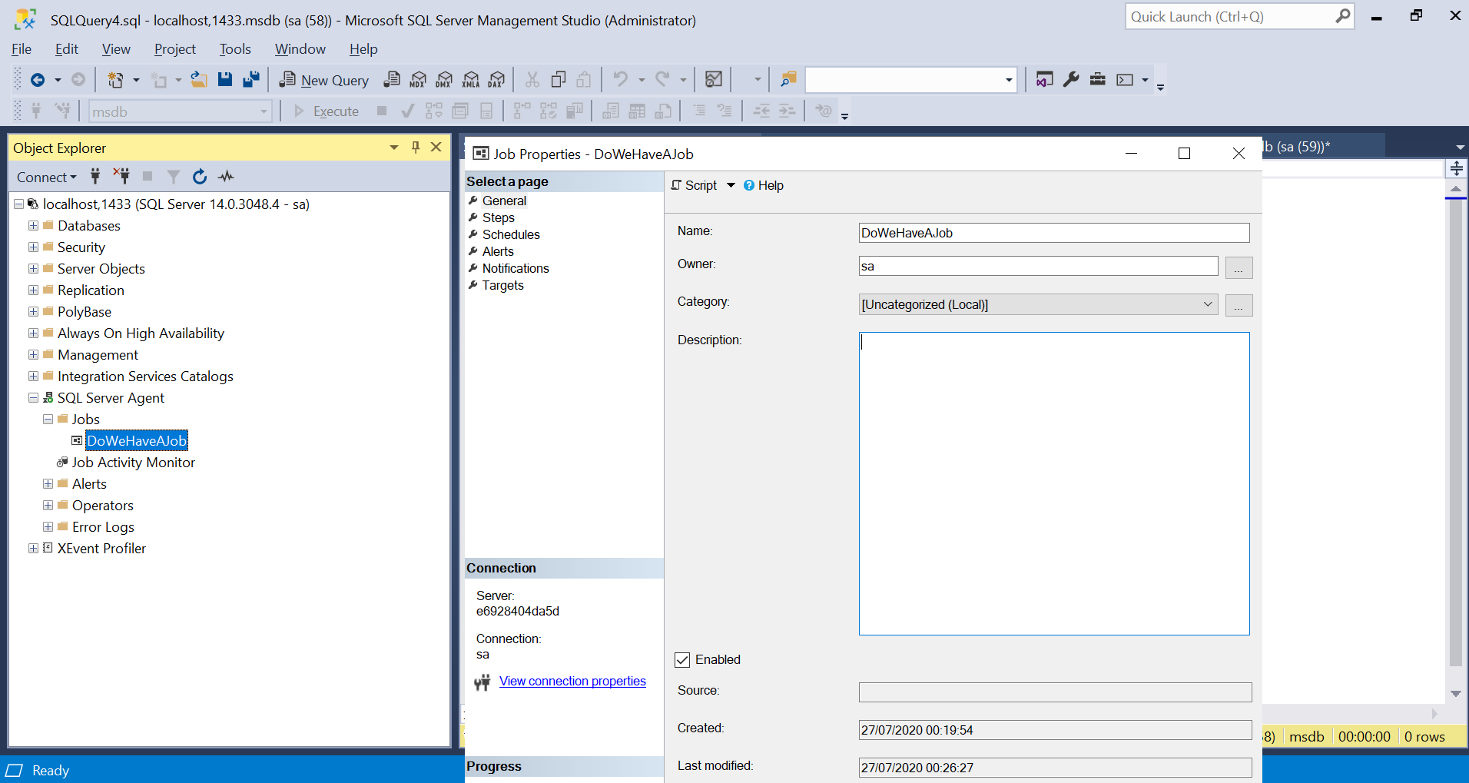Uncheck the Enabled checkbox
The height and width of the screenshot is (783, 1469).
point(682,660)
